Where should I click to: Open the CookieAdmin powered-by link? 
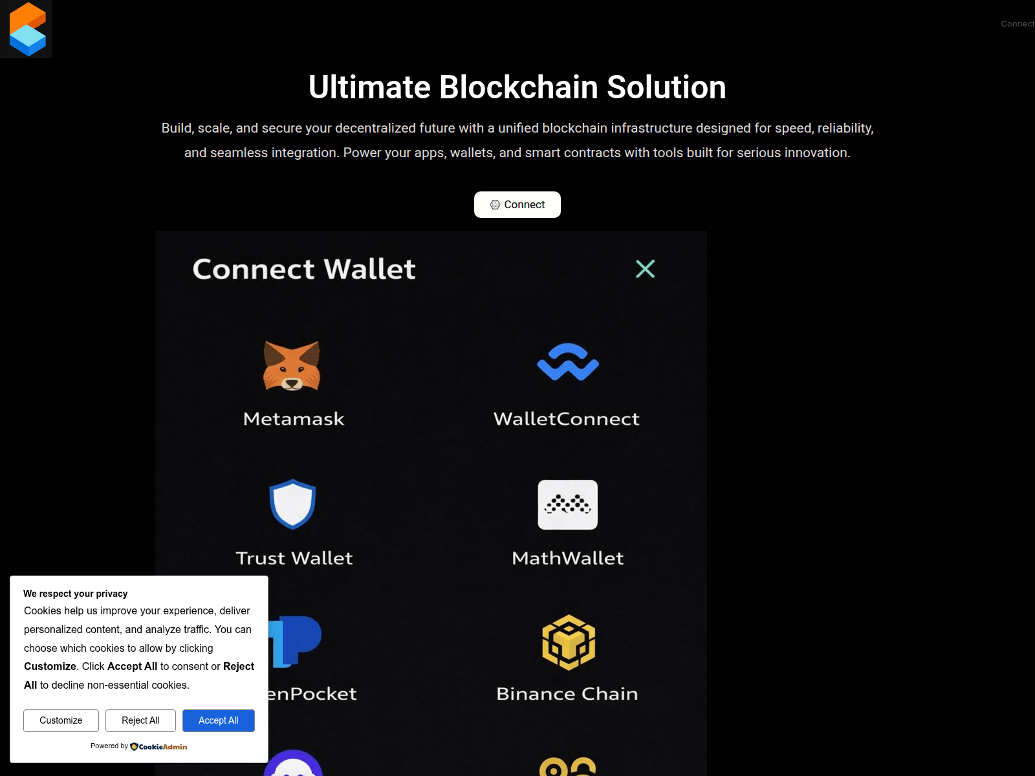pos(158,746)
